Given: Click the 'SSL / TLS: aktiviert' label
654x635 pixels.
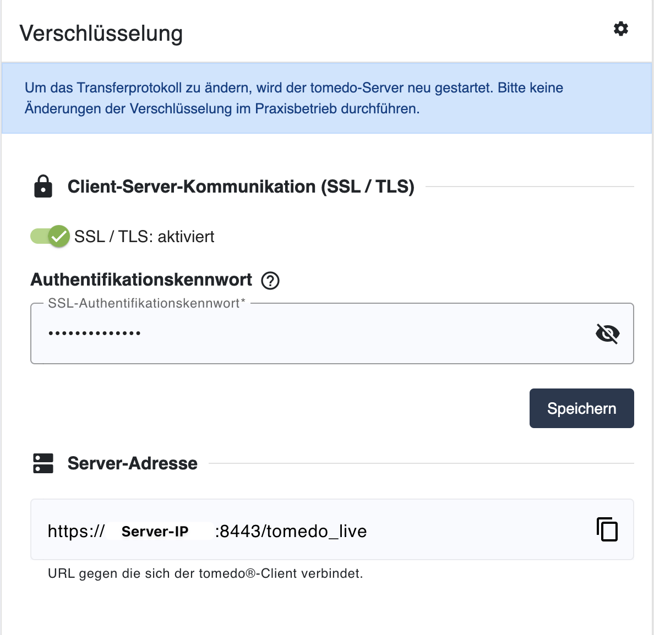Looking at the screenshot, I should point(144,237).
